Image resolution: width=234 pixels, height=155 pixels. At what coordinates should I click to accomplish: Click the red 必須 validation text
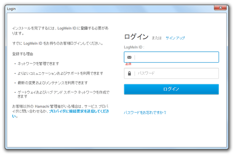[x=128, y=64]
